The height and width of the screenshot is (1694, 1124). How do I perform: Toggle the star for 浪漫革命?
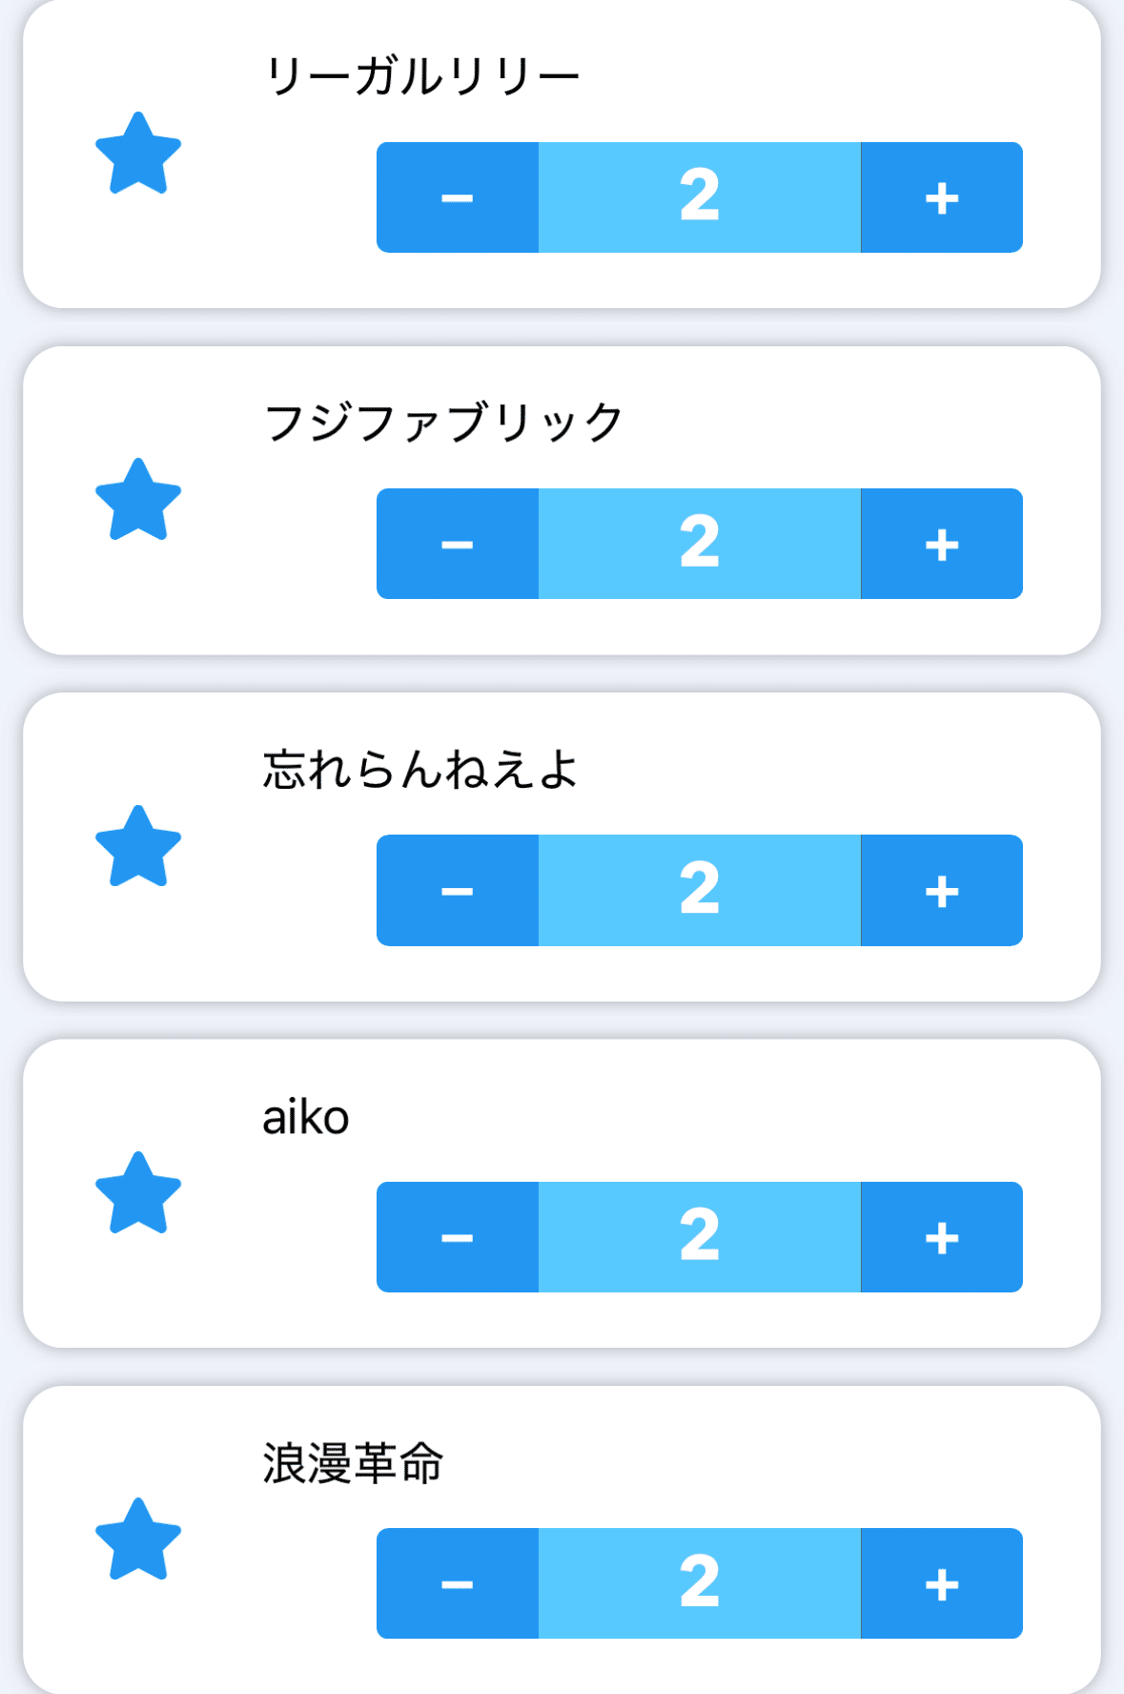138,1540
